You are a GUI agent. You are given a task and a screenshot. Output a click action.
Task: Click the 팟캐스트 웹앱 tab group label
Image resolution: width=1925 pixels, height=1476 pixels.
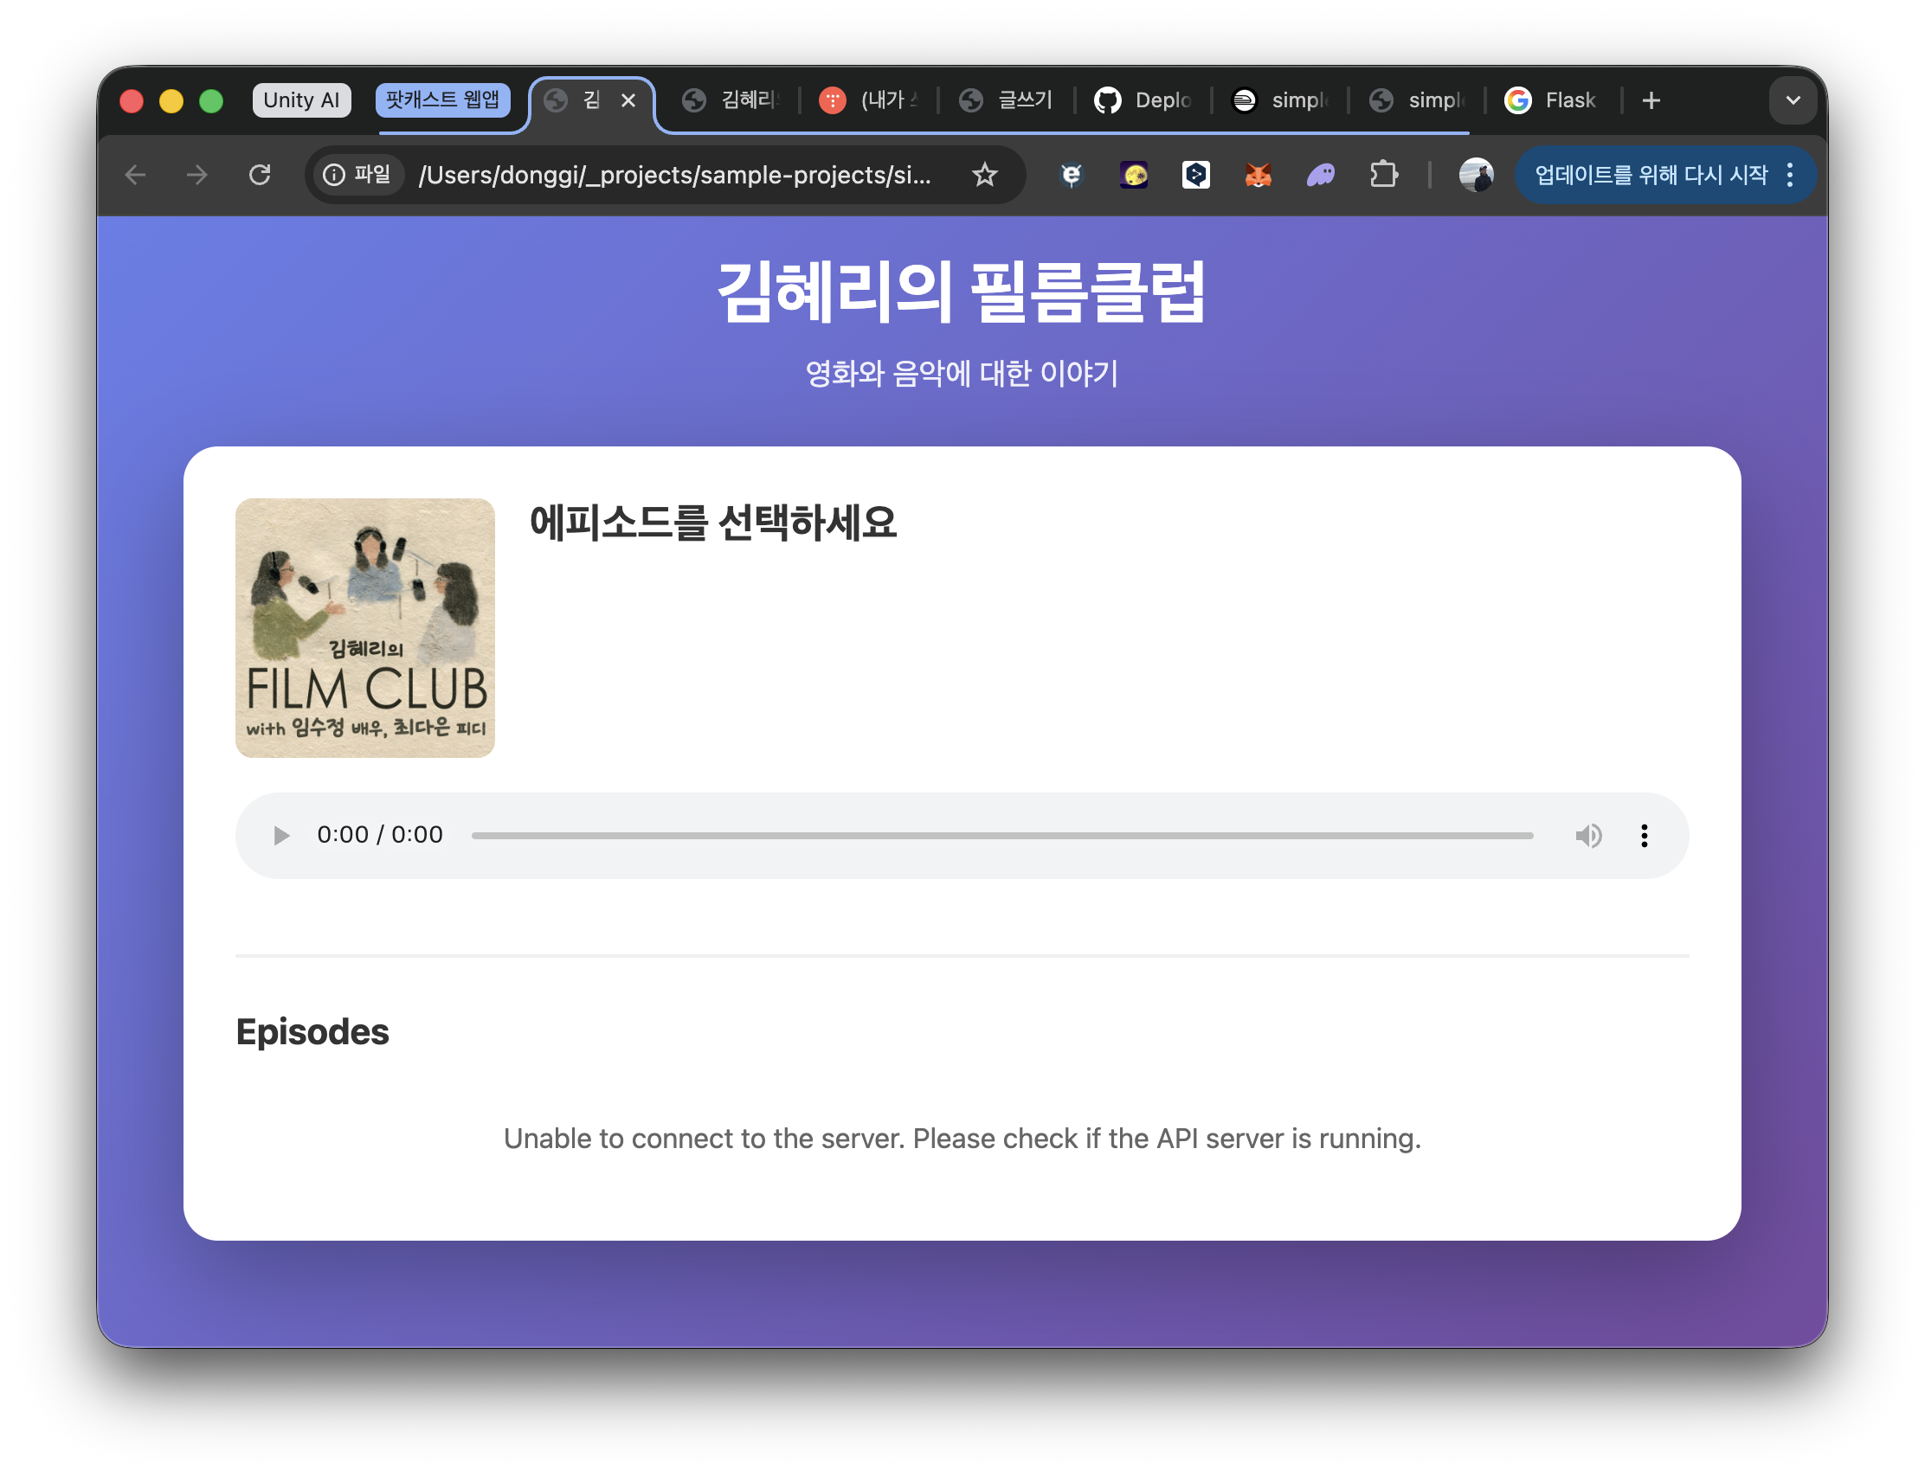[x=442, y=100]
